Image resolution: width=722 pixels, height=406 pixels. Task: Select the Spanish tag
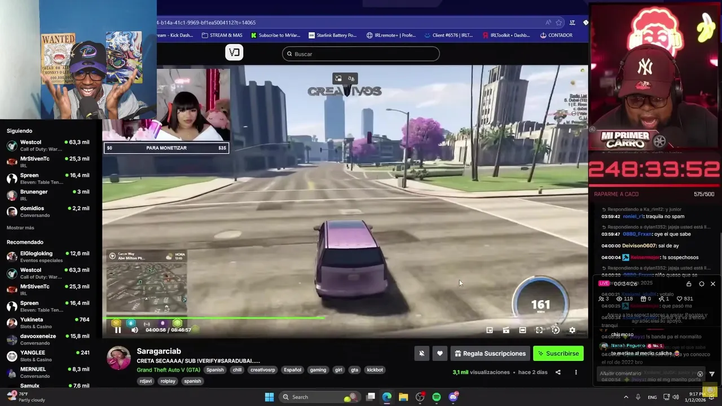(x=215, y=370)
